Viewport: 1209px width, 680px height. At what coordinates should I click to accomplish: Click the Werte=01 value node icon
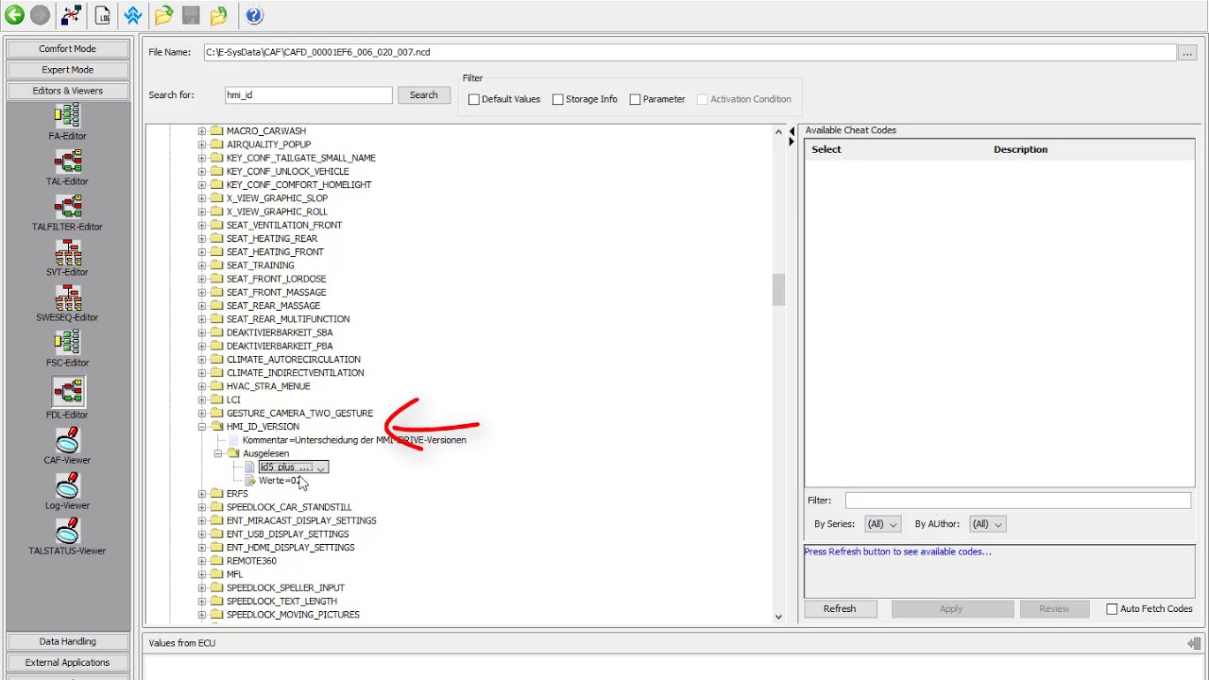pyautogui.click(x=250, y=481)
